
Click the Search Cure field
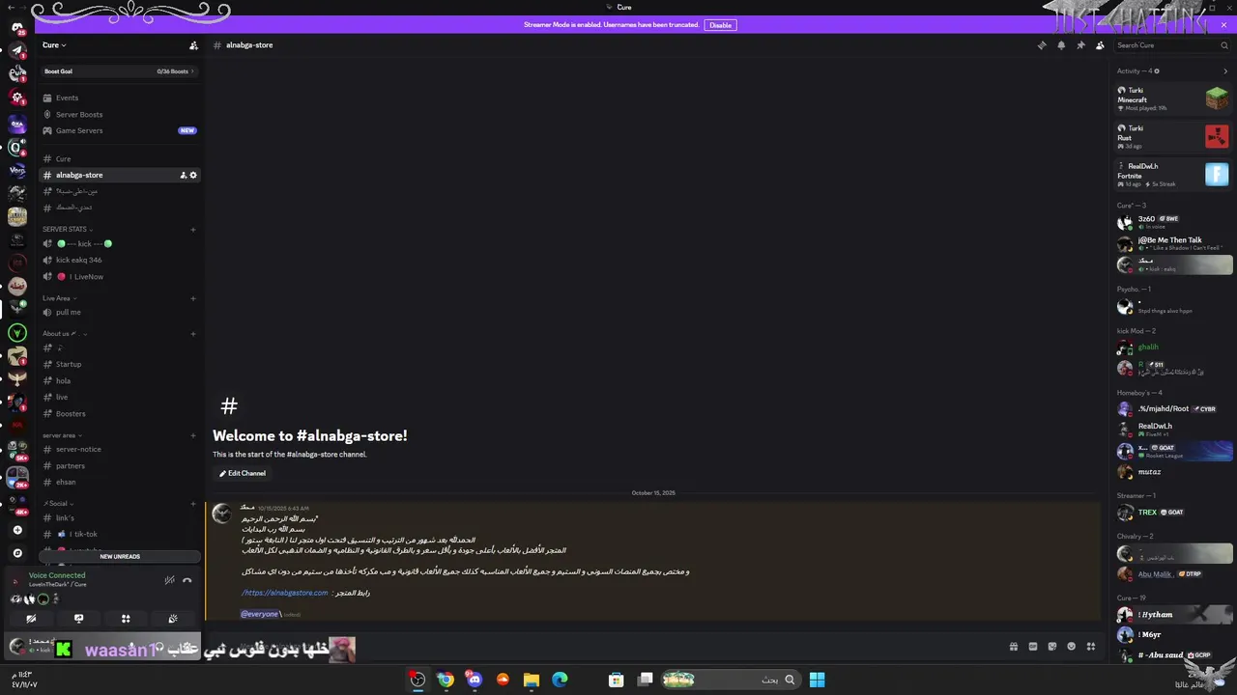click(x=1171, y=45)
